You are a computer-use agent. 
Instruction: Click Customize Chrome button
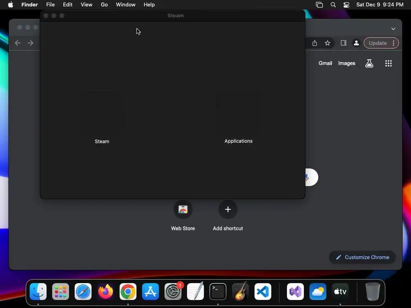click(362, 257)
